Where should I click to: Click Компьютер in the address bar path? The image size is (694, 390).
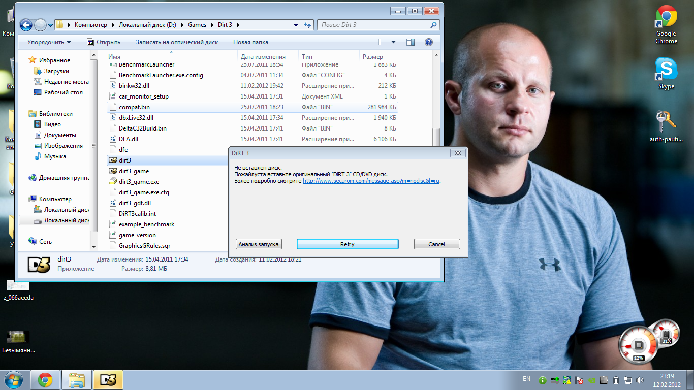(91, 25)
